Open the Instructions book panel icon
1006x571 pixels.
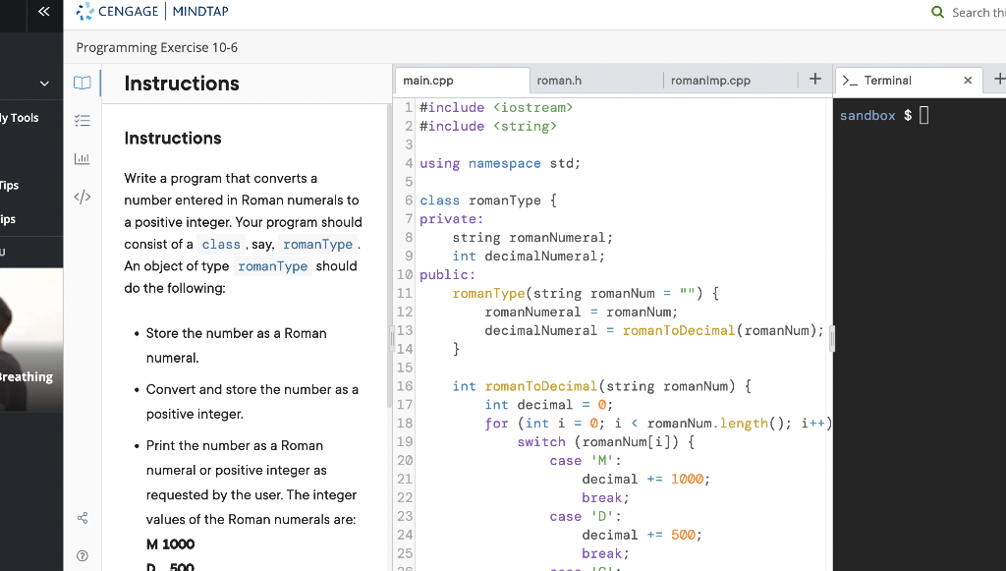click(x=83, y=83)
